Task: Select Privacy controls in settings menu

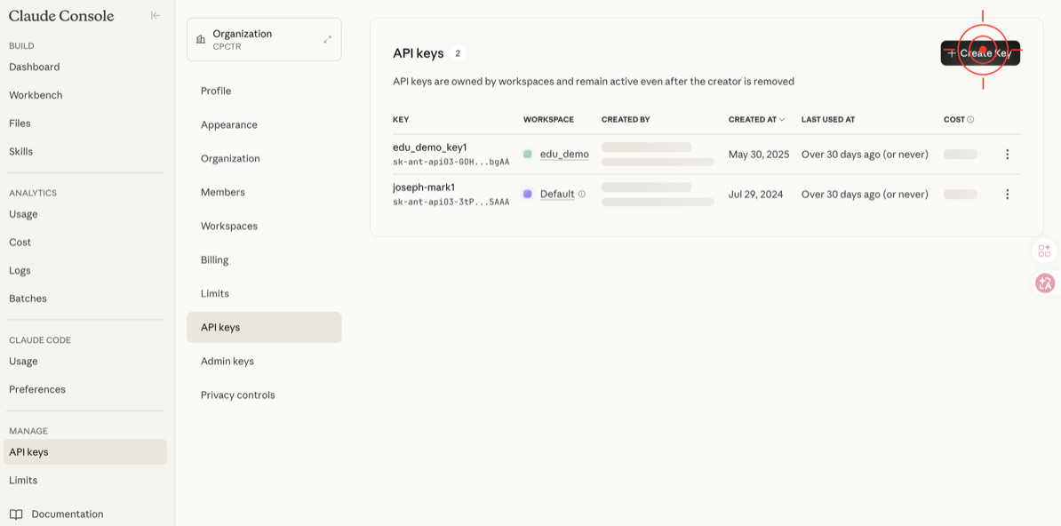Action: (237, 395)
